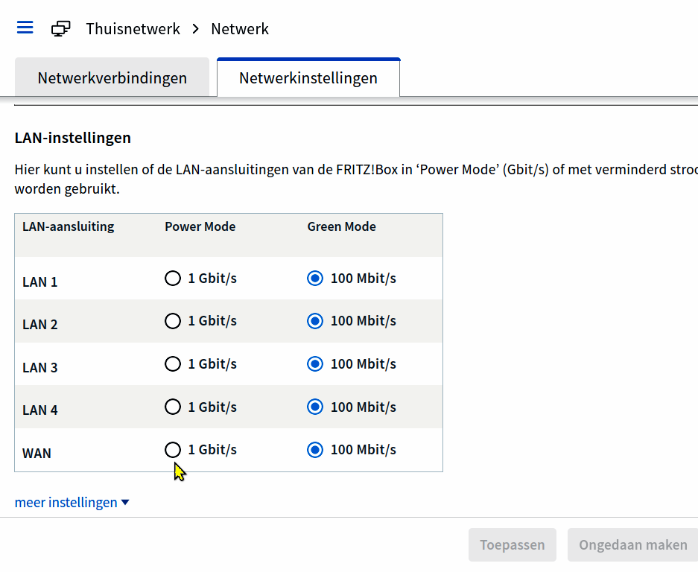Select 100 Mbit/s for LAN 4
The width and height of the screenshot is (698, 572).
pyautogui.click(x=315, y=407)
